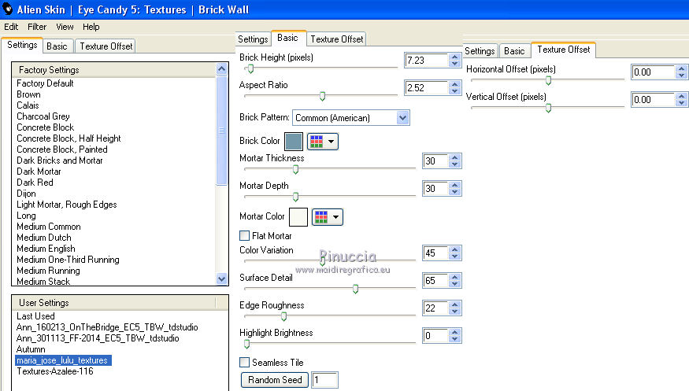Increase Edge Roughness with up arrow

[x=455, y=304]
